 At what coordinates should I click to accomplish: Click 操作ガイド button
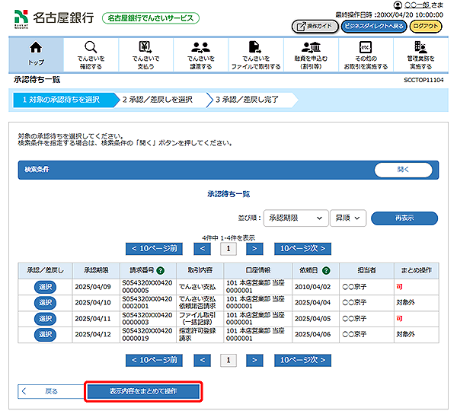[x=313, y=26]
